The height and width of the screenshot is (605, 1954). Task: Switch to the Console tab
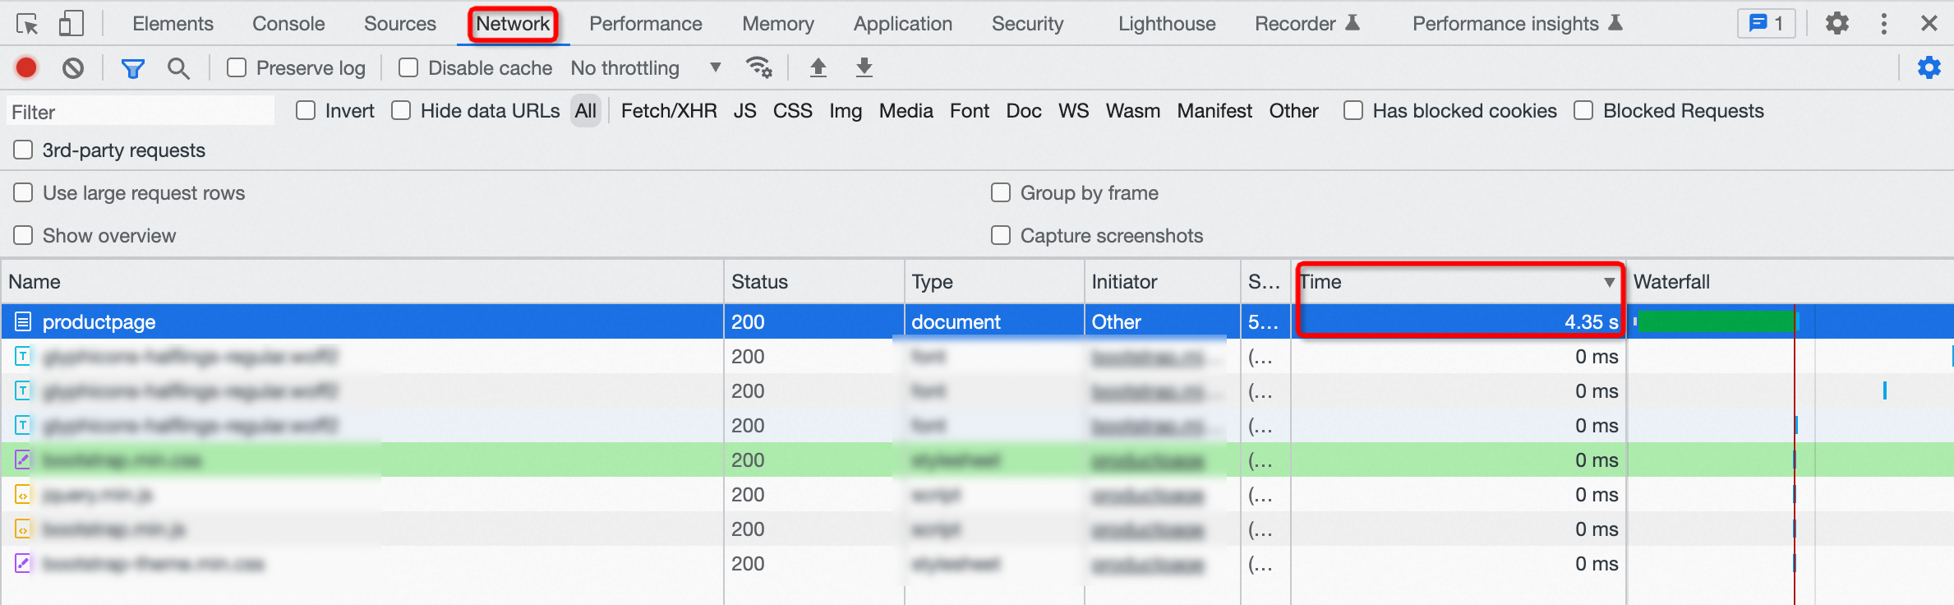288,24
